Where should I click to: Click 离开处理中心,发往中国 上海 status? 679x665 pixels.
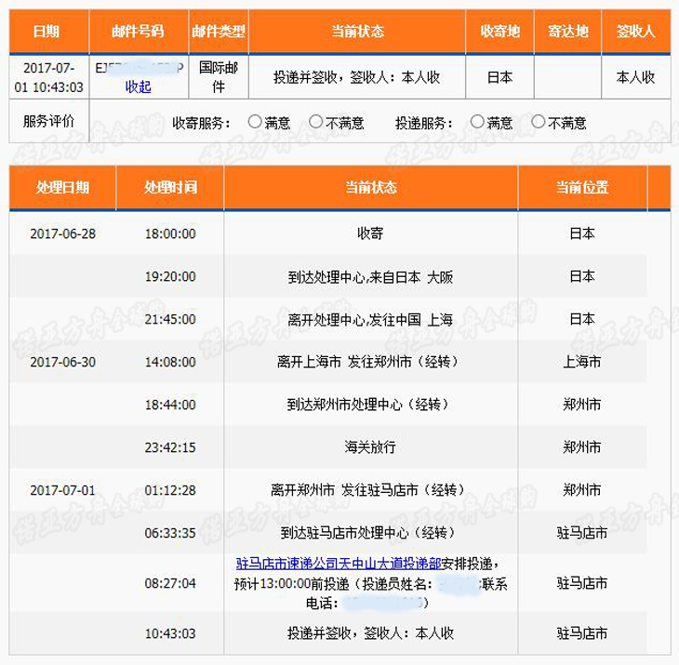coord(370,320)
